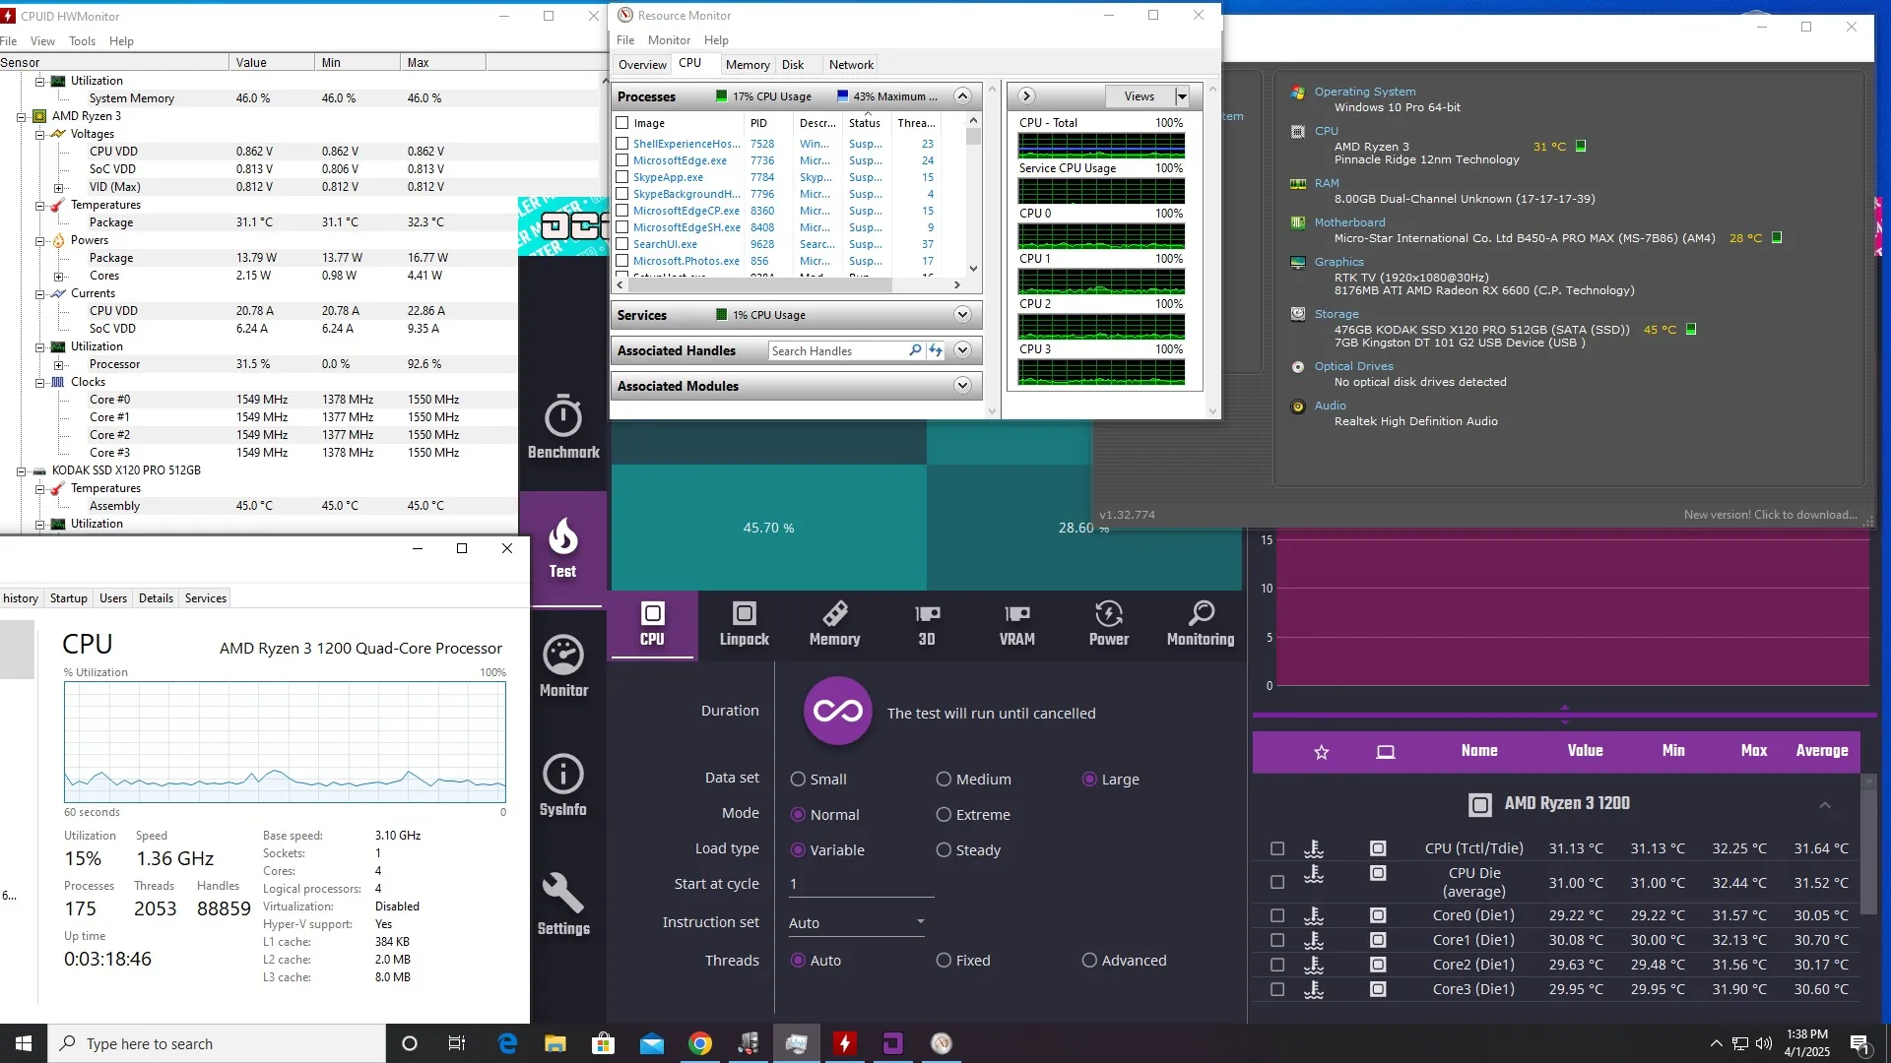Click the magnifier icon in Search Handles
The width and height of the screenshot is (1891, 1063).
915,350
